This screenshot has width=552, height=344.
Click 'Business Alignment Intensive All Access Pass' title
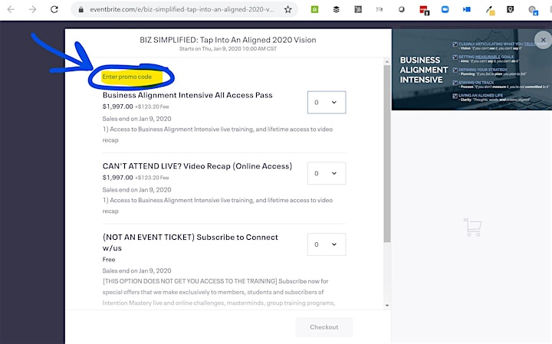point(187,95)
